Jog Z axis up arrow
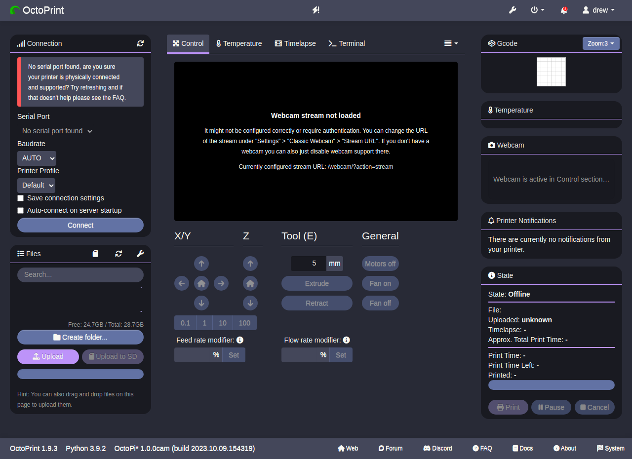 (x=250, y=264)
